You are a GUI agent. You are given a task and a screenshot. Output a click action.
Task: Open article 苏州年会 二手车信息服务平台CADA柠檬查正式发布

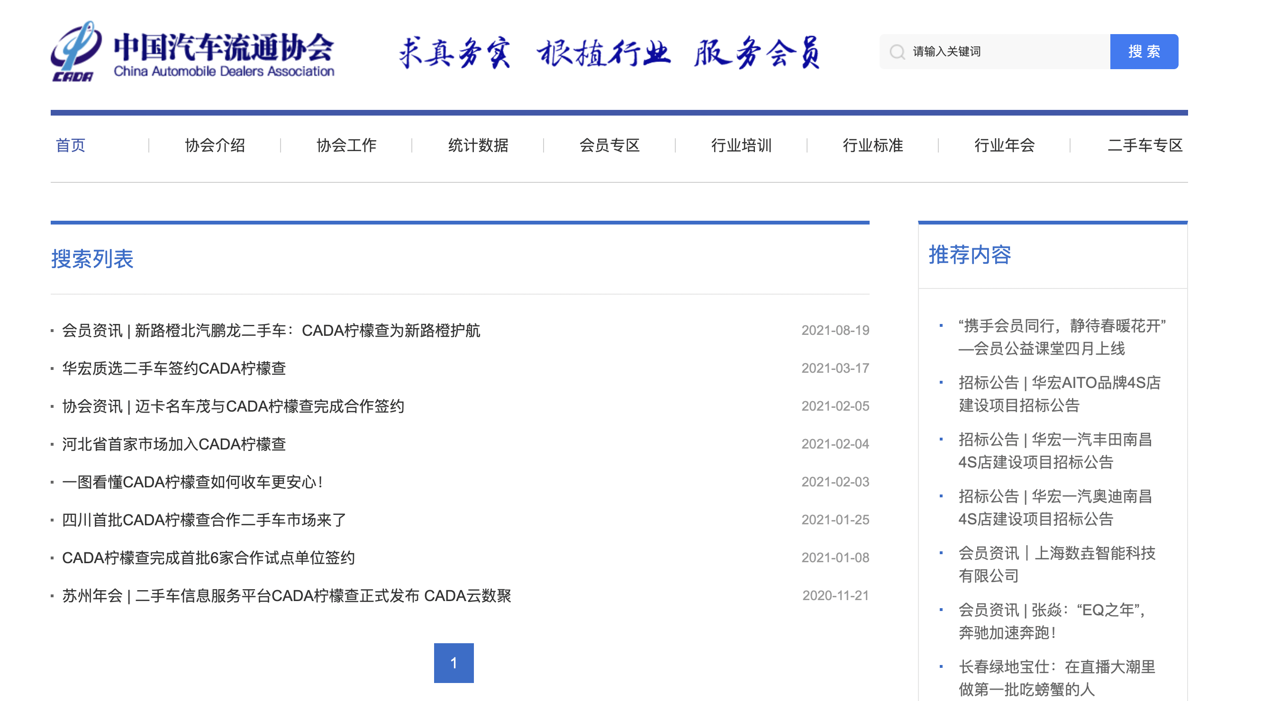pos(287,596)
